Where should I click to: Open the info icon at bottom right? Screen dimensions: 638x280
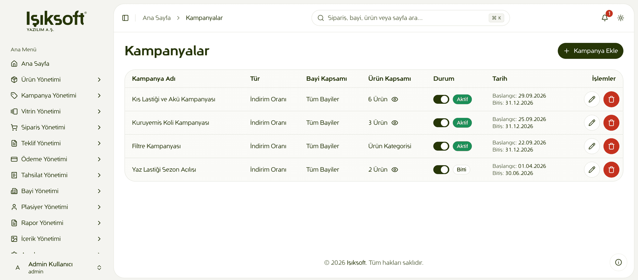[x=619, y=262]
